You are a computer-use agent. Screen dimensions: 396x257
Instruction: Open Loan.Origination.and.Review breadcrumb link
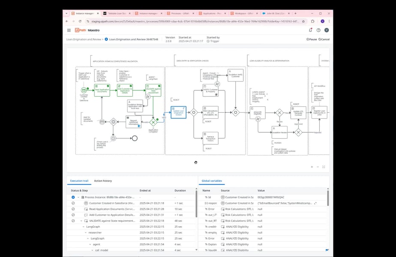tap(84, 39)
